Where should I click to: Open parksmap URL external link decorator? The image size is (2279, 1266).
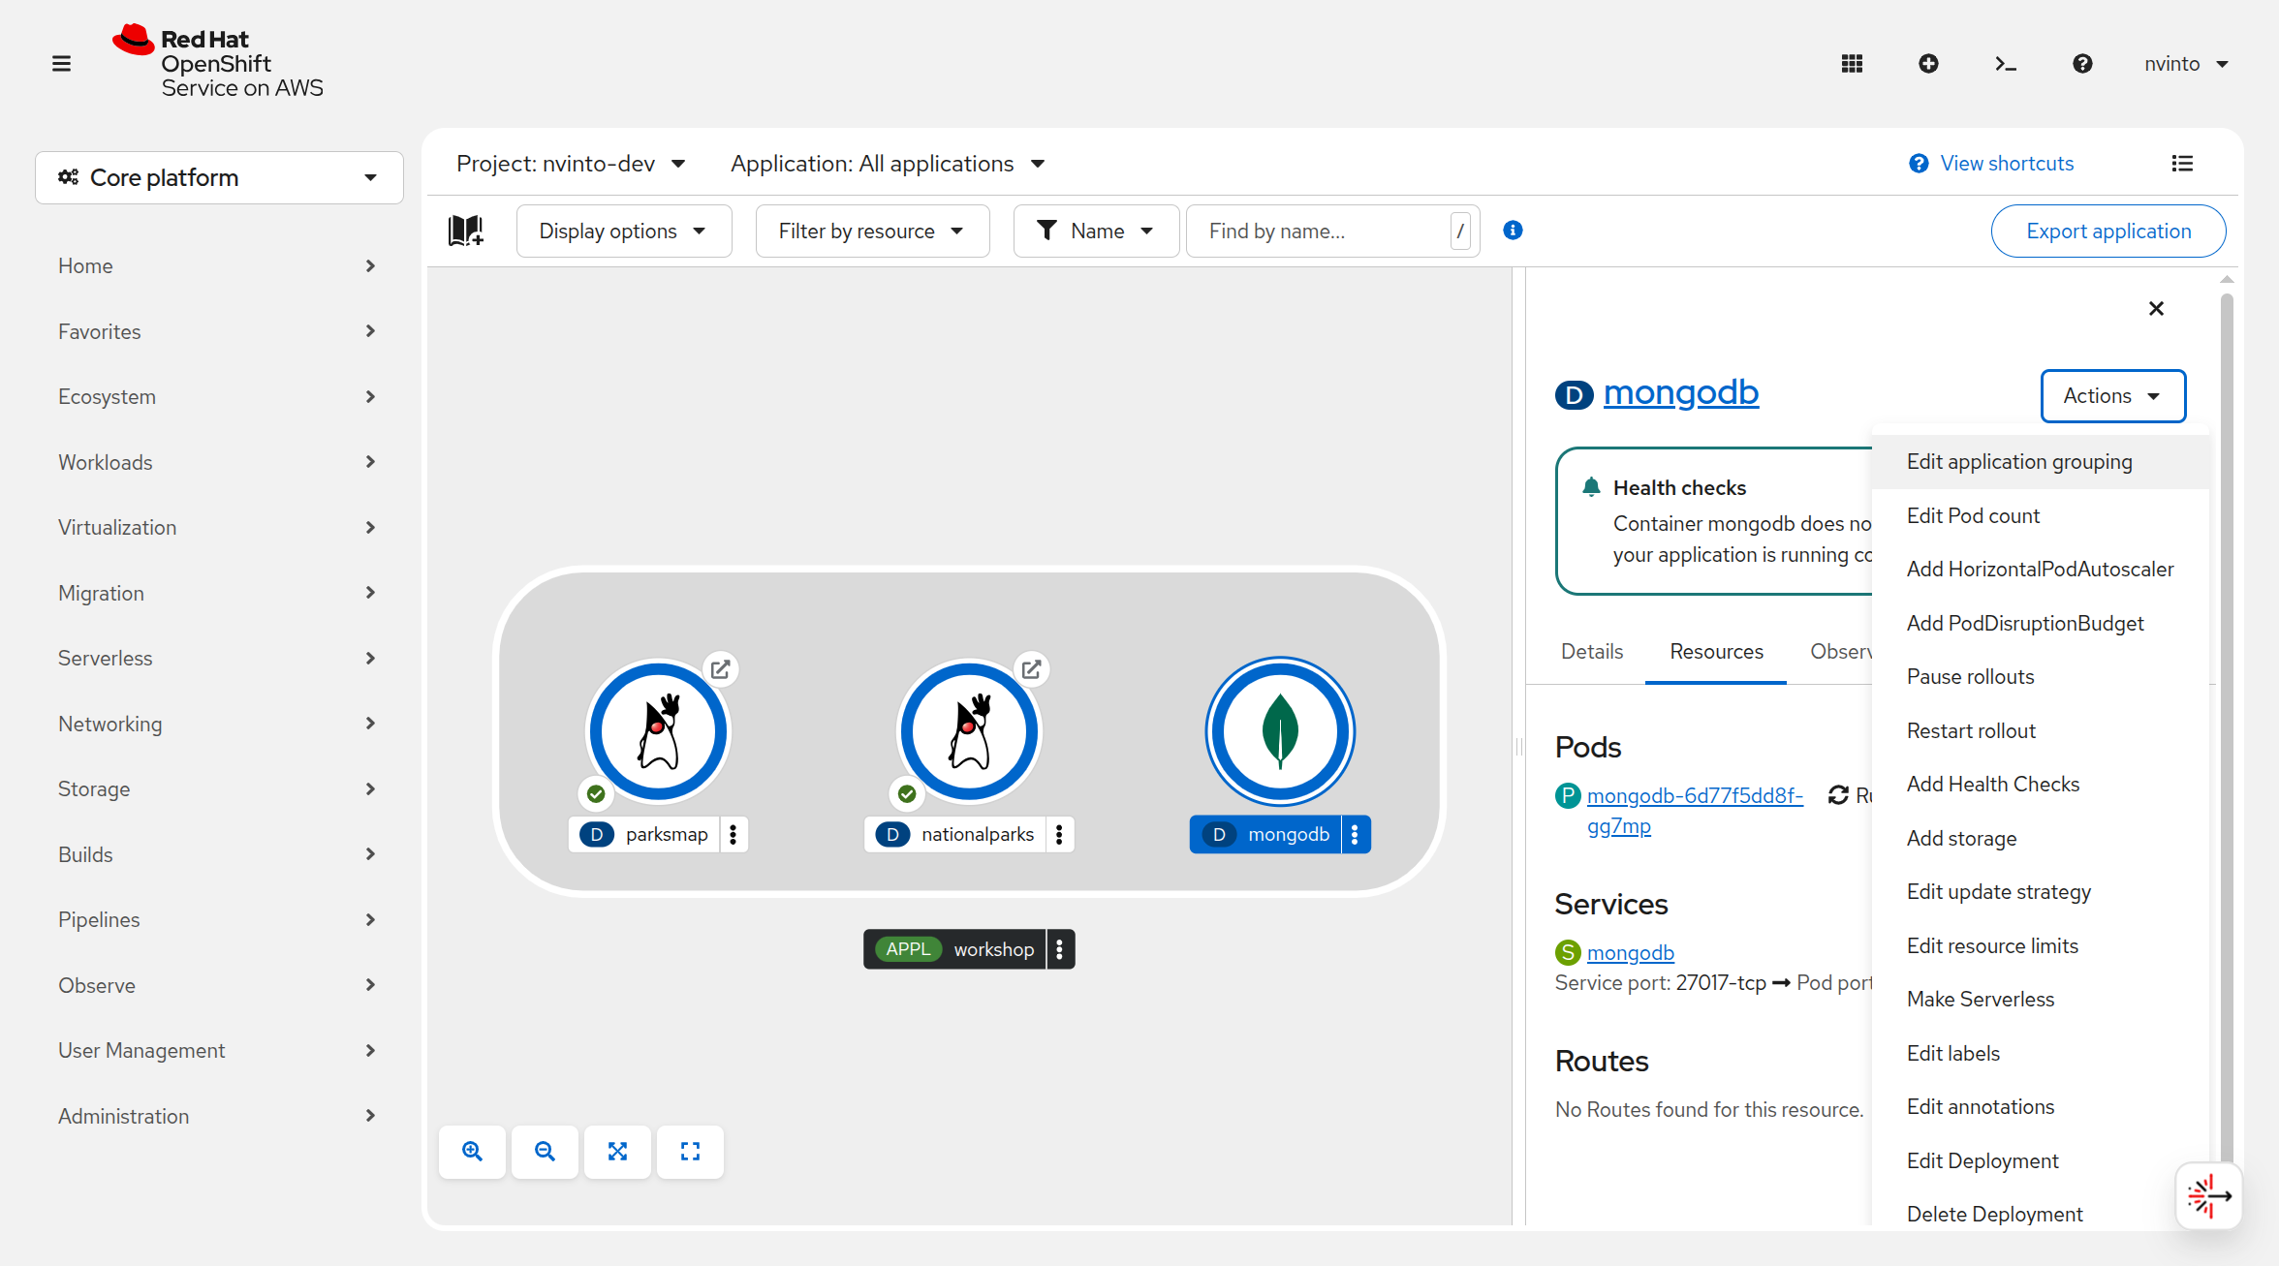[x=720, y=669]
